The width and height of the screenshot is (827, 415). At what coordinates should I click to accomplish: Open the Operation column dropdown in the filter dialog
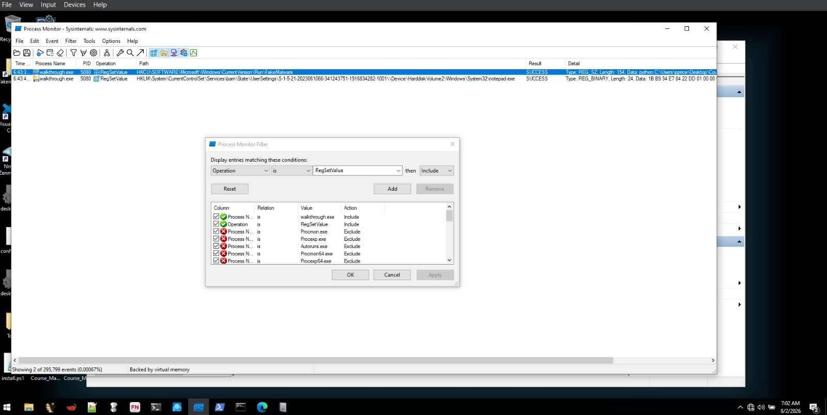tap(240, 171)
